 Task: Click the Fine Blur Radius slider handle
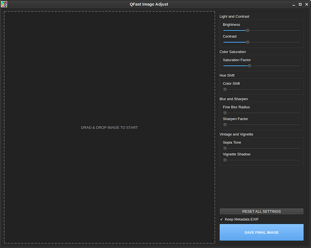[225, 113]
